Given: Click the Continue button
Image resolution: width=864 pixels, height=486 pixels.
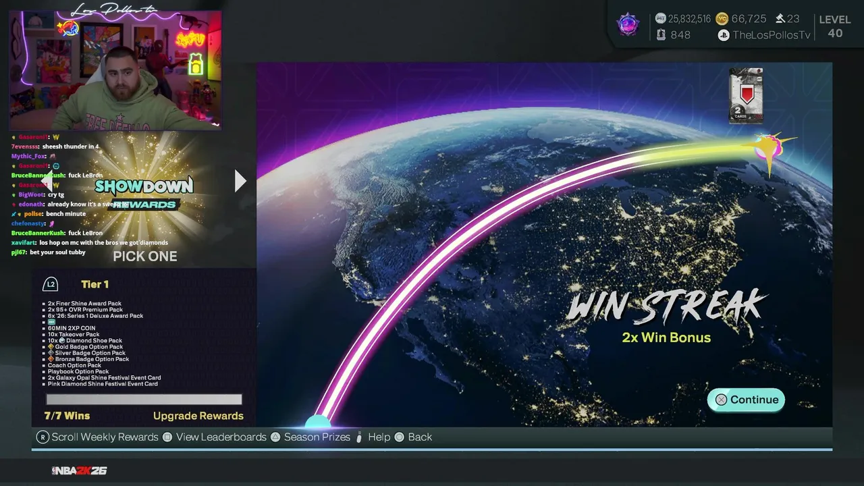Looking at the screenshot, I should 746,400.
